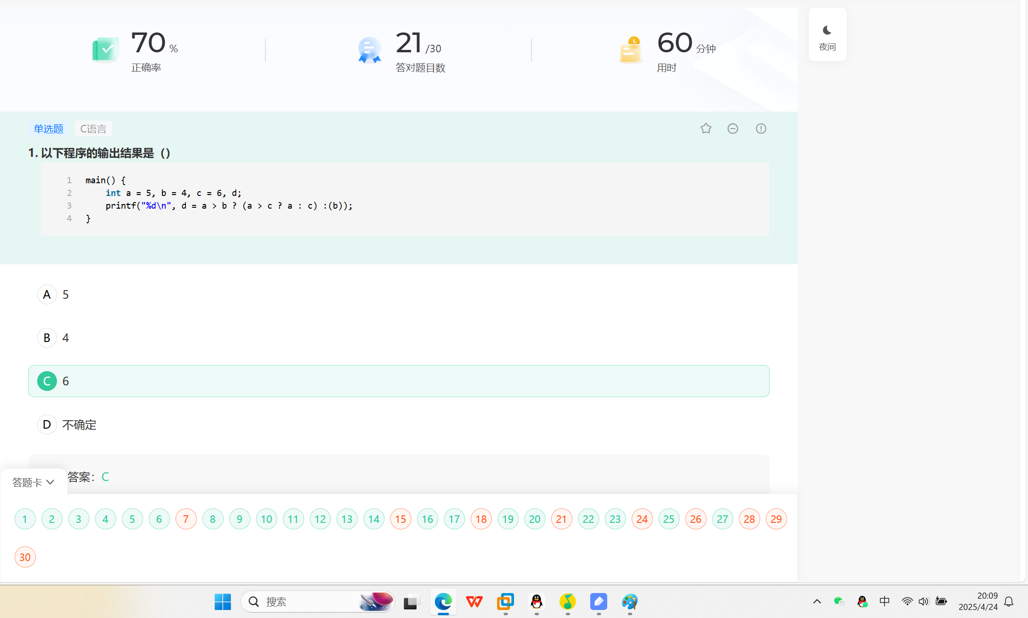
Task: Select answer option A
Action: pyautogui.click(x=47, y=294)
